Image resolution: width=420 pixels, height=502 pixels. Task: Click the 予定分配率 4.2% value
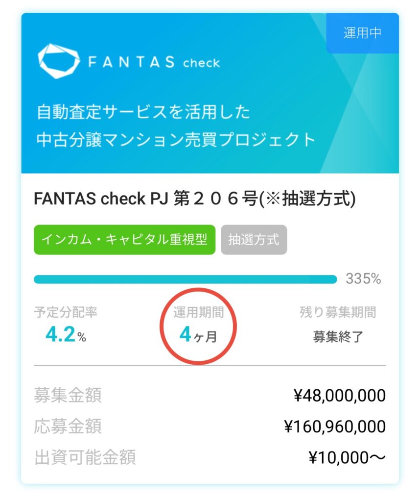click(66, 334)
